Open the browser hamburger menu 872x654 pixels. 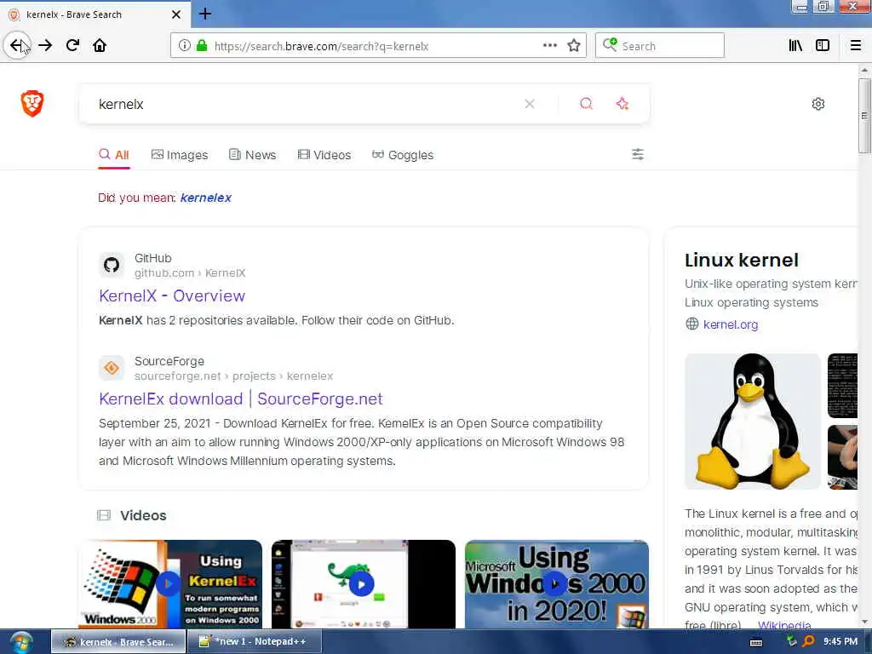click(855, 46)
